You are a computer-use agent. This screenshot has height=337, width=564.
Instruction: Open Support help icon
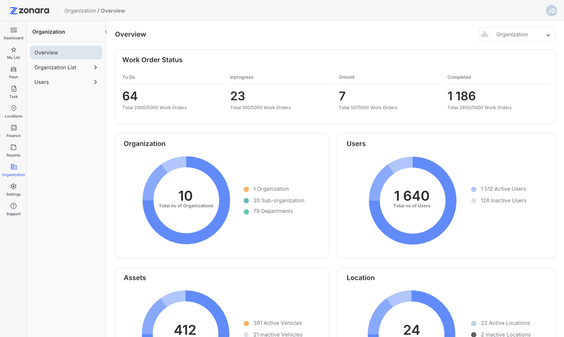(x=14, y=206)
